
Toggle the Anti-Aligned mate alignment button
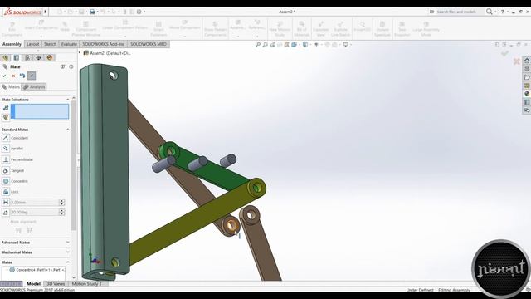tap(30, 231)
